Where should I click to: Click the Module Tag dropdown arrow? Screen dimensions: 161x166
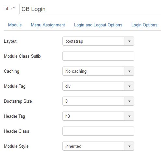(129, 86)
